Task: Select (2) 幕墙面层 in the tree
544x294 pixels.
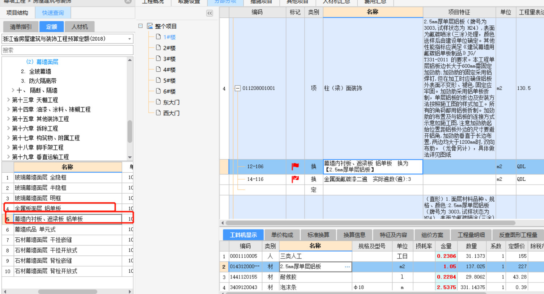Action: coord(42,62)
